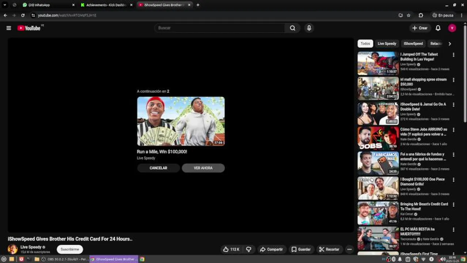This screenshot has width=467, height=263.
Task: Click the taskbar volume icon
Action: click(x=443, y=259)
